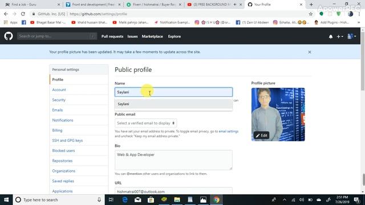The image size is (365, 205).
Task: Open Photos app on taskbar
Action: point(203,200)
